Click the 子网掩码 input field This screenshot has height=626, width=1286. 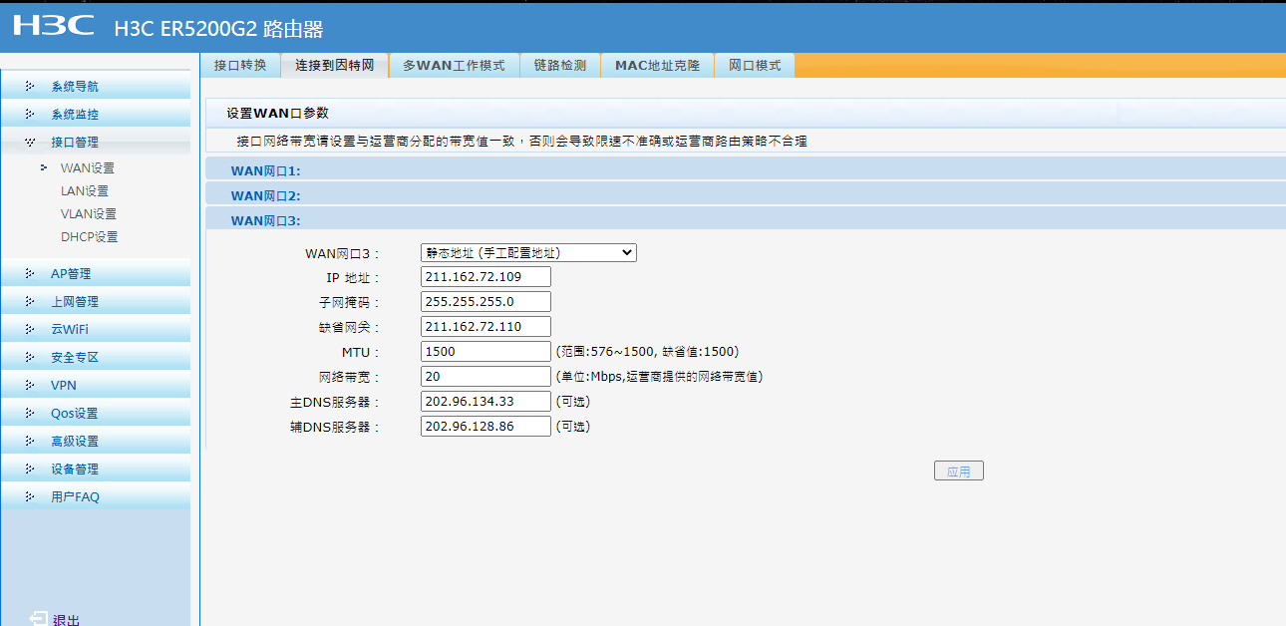coord(486,302)
